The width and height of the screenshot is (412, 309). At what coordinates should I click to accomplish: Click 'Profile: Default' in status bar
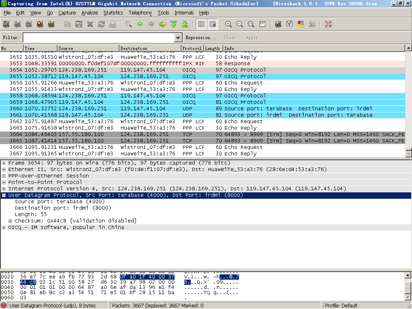pyautogui.click(x=341, y=306)
